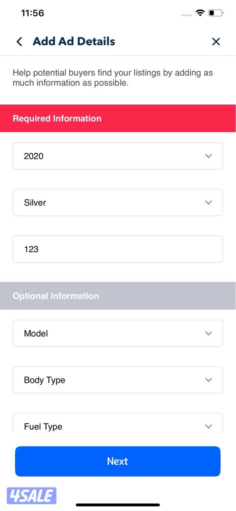This screenshot has height=511, width=236.
Task: Tap the Wi-Fi status icon
Action: (x=200, y=13)
